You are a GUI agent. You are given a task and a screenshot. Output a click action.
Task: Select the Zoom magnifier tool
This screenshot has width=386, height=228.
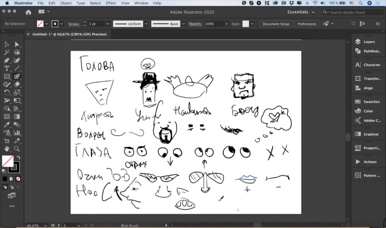pos(17,149)
